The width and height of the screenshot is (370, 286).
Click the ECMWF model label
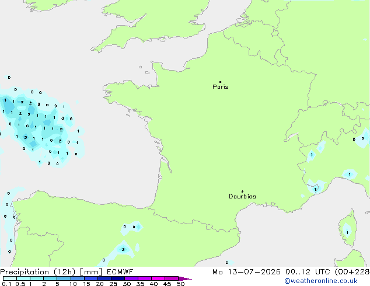coord(120,272)
